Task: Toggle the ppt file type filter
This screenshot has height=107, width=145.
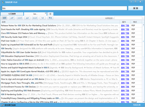Action: pyautogui.click(x=27, y=18)
